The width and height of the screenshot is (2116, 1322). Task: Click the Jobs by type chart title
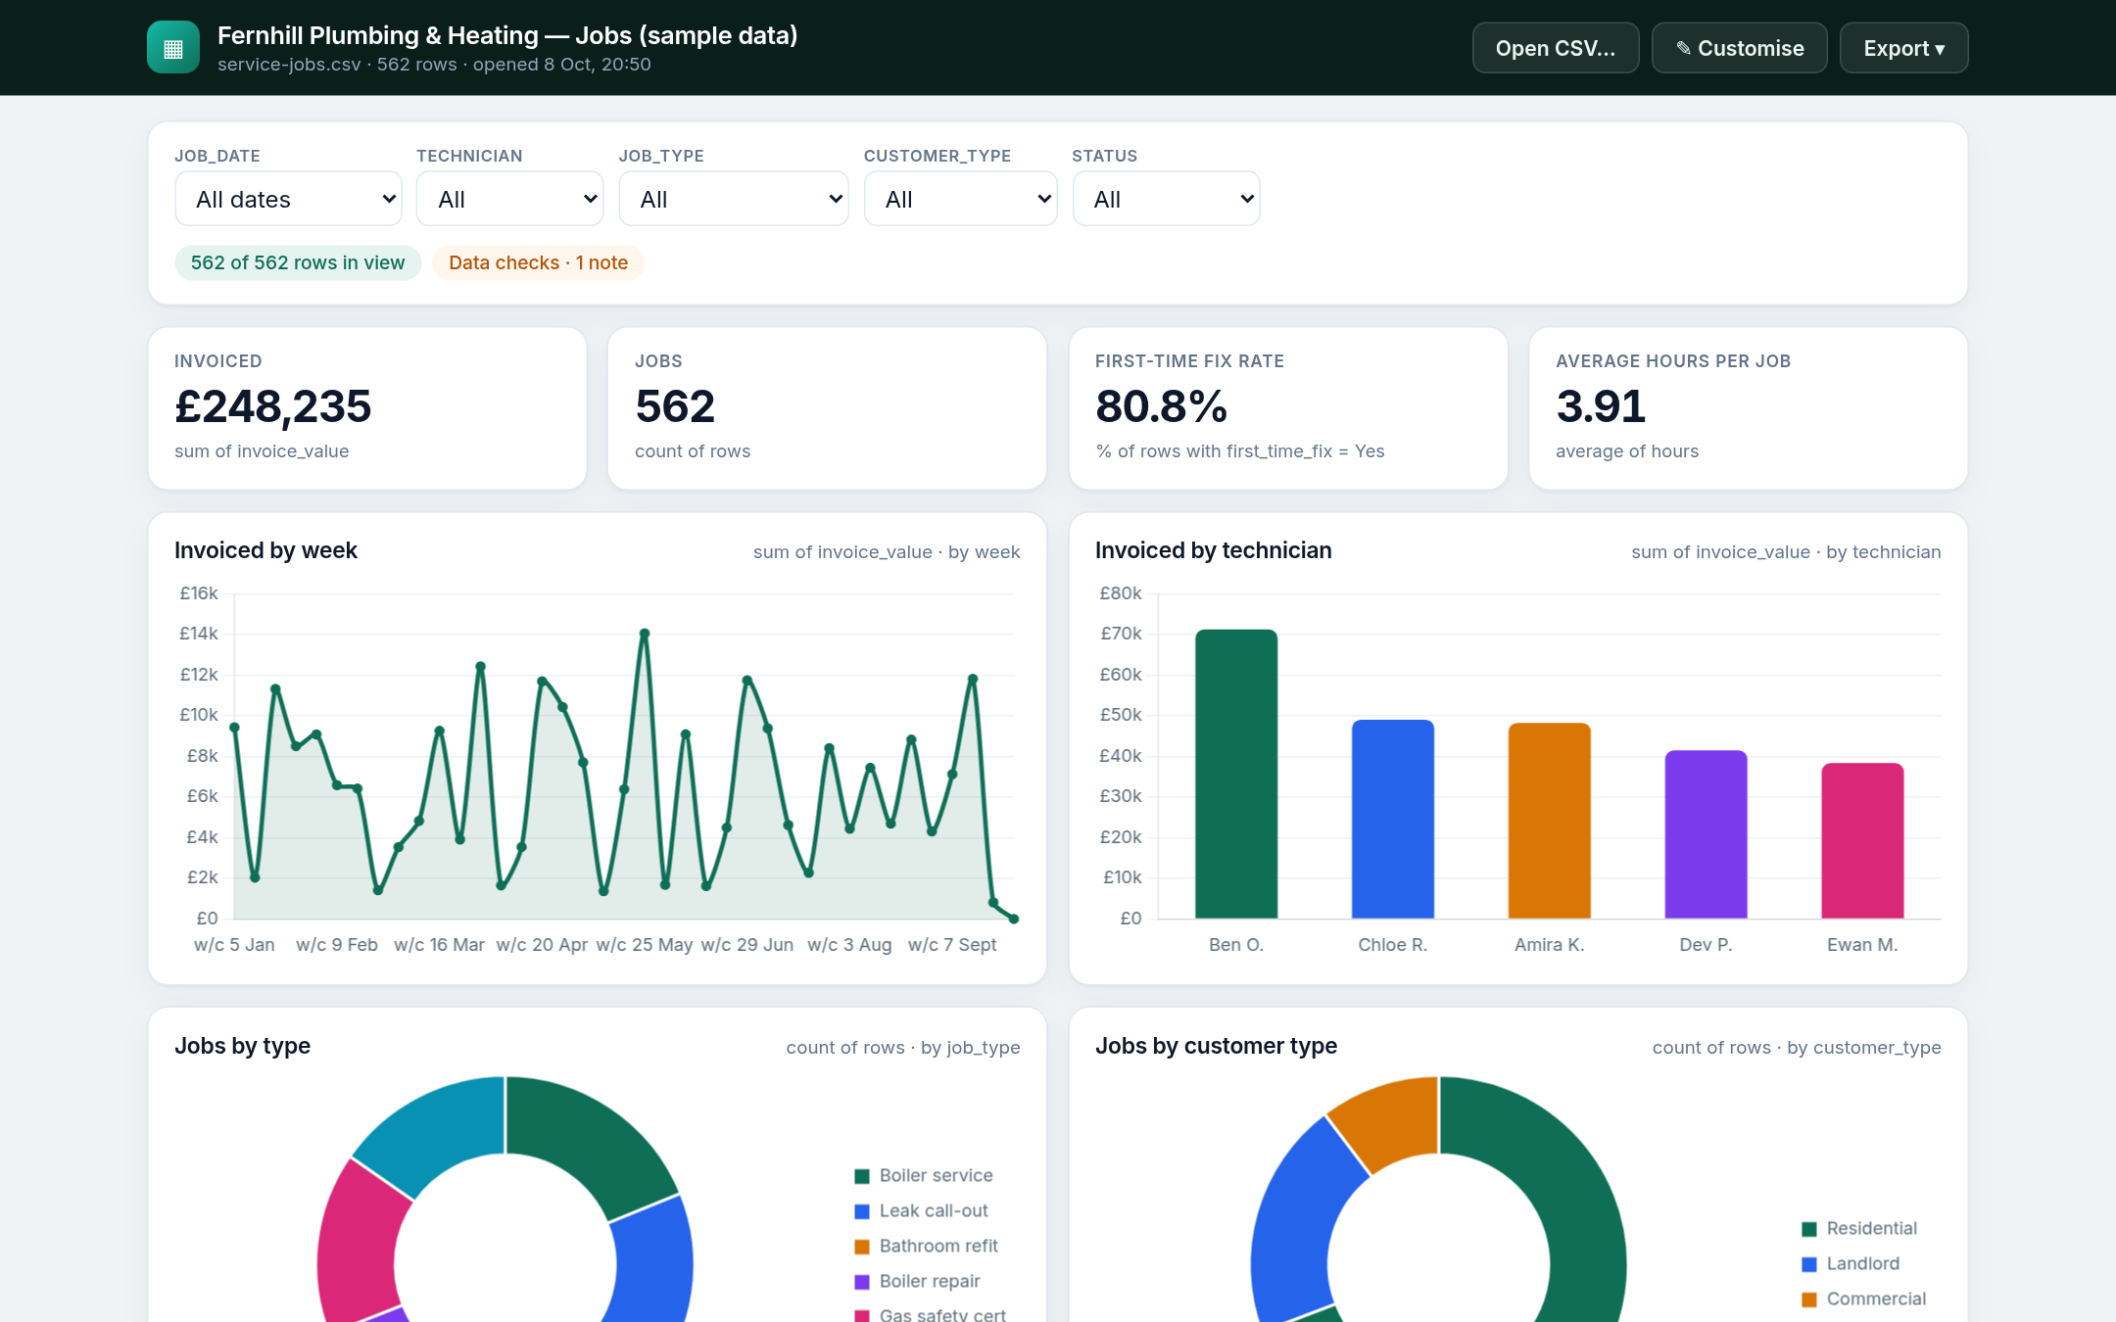click(242, 1046)
